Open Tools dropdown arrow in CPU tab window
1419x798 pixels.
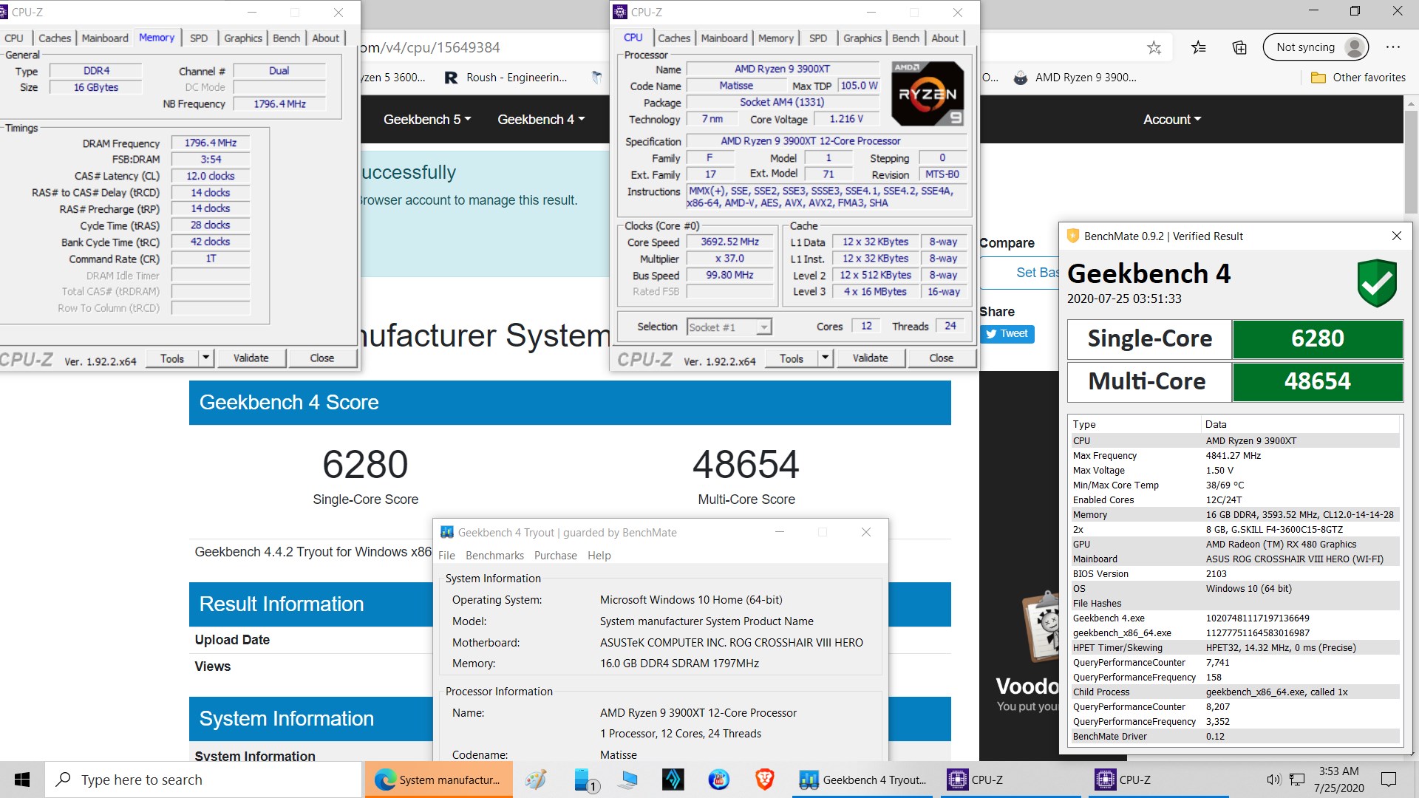pyautogui.click(x=825, y=358)
